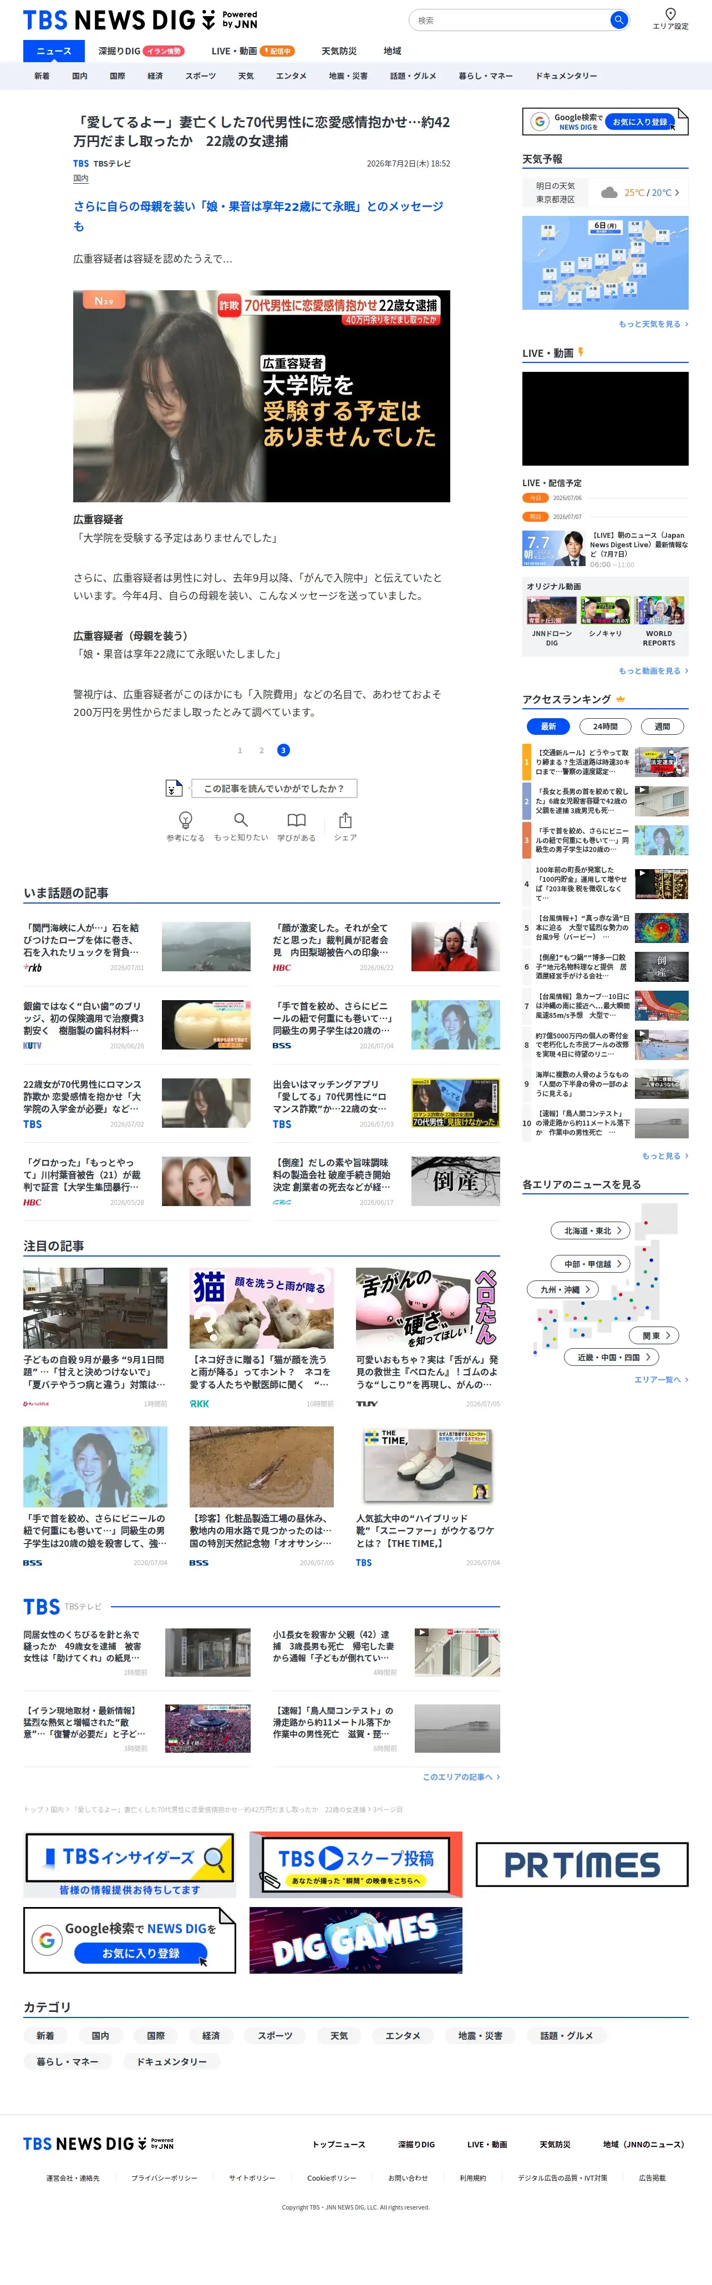Open the 地域 tab
Image resolution: width=712 pixels, height=2285 pixels.
pos(392,52)
